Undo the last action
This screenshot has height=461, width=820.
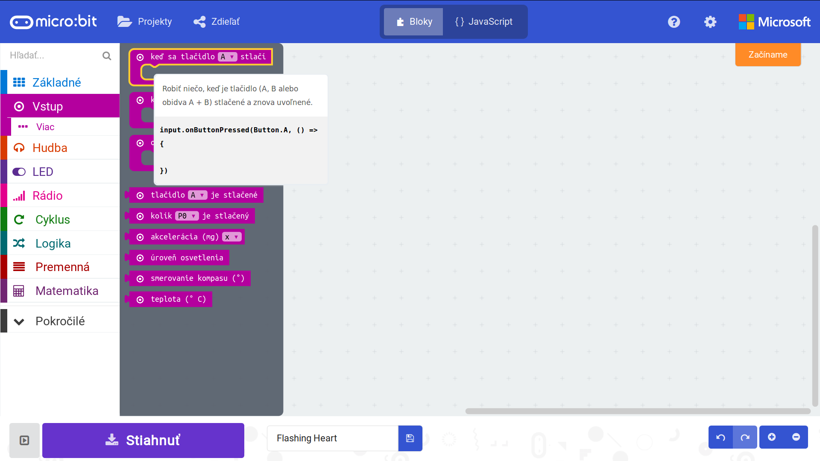pos(721,437)
